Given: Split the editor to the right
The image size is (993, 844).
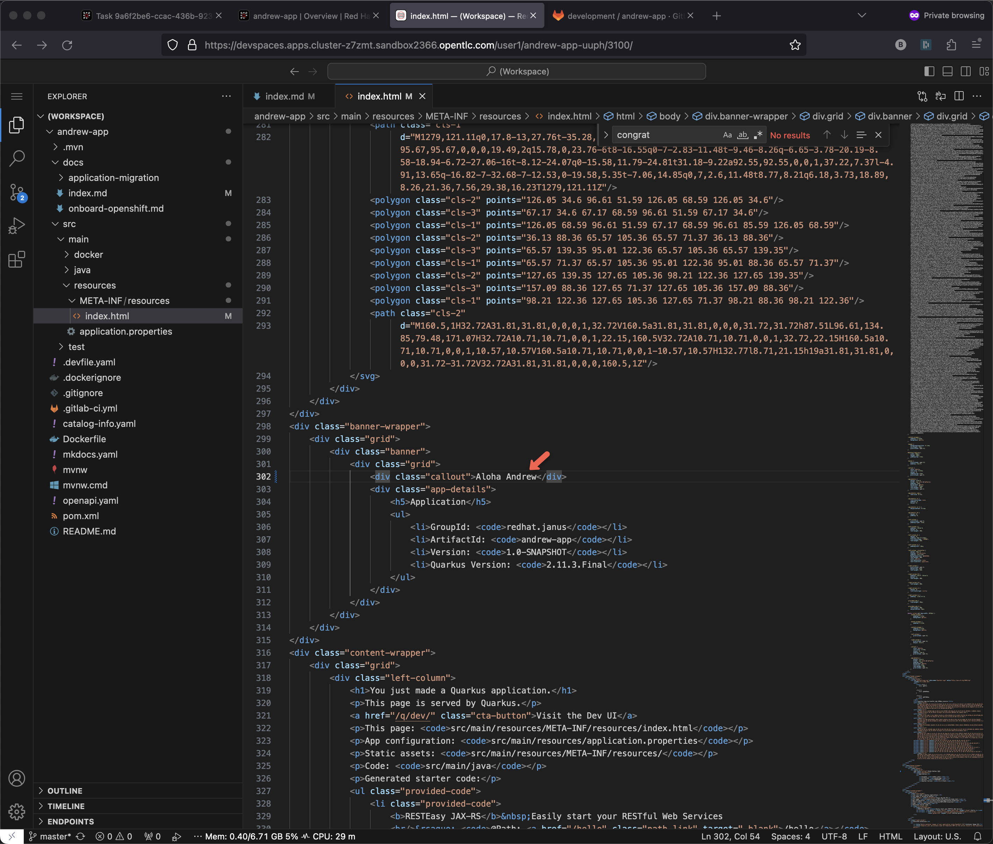Looking at the screenshot, I should [959, 96].
